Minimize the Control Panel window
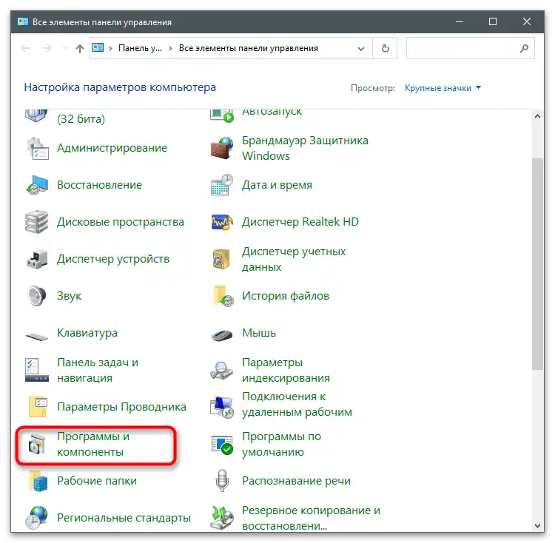This screenshot has height=543, width=555. [x=460, y=22]
